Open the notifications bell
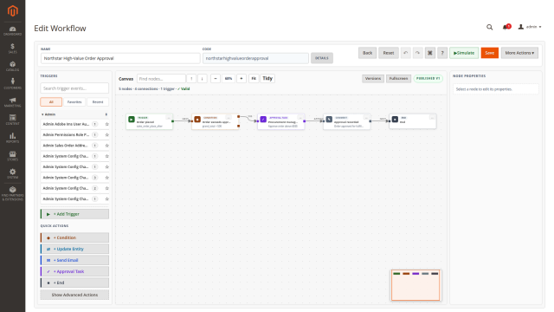Image resolution: width=554 pixels, height=312 pixels. click(x=506, y=27)
